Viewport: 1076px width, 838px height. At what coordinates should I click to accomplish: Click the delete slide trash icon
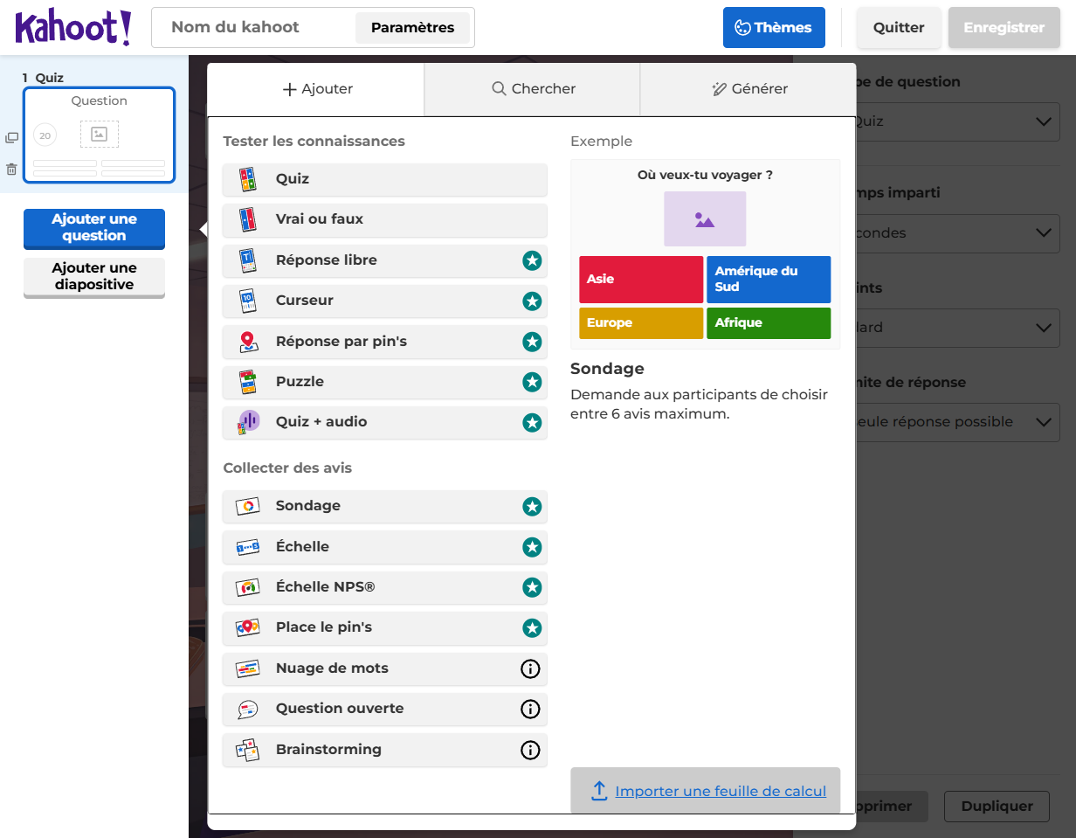(x=11, y=170)
